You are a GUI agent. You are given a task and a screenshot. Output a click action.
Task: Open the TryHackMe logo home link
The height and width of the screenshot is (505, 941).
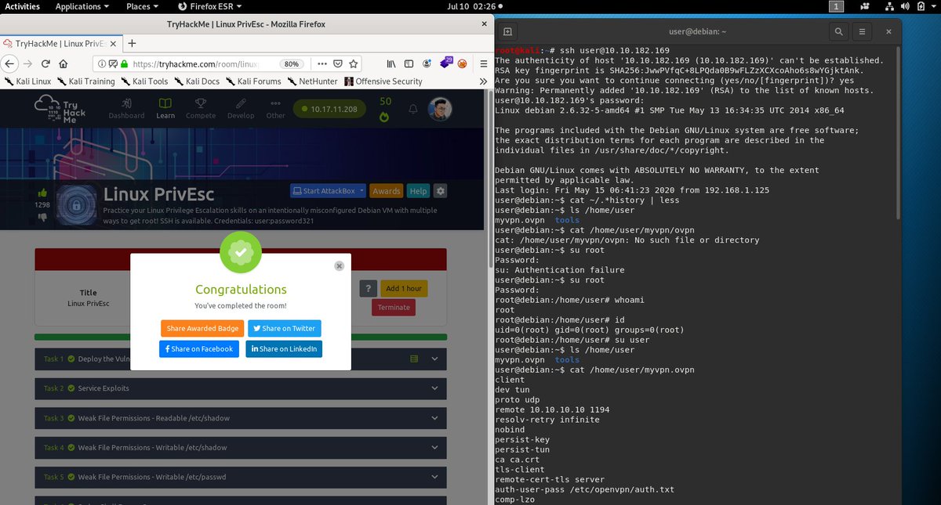[59, 110]
